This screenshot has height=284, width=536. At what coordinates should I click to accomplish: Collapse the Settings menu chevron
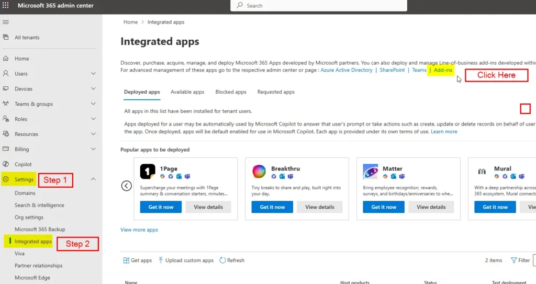point(93,179)
